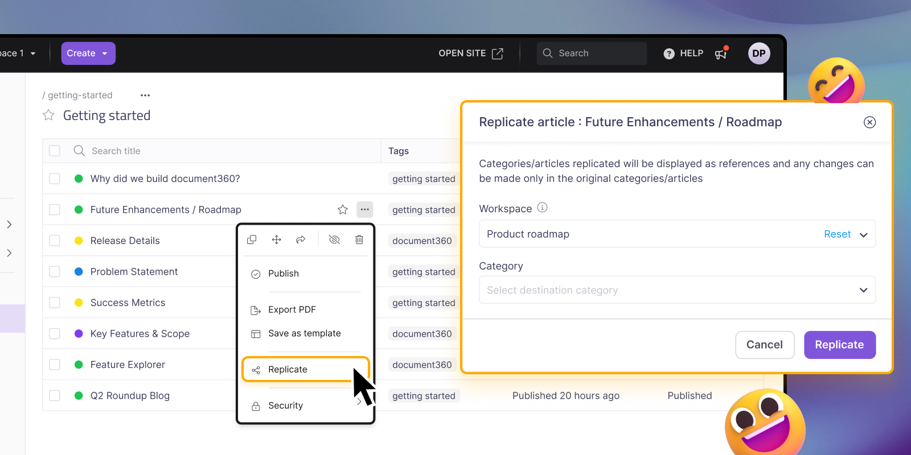Click the Tags column header
This screenshot has height=455, width=911.
(x=399, y=151)
